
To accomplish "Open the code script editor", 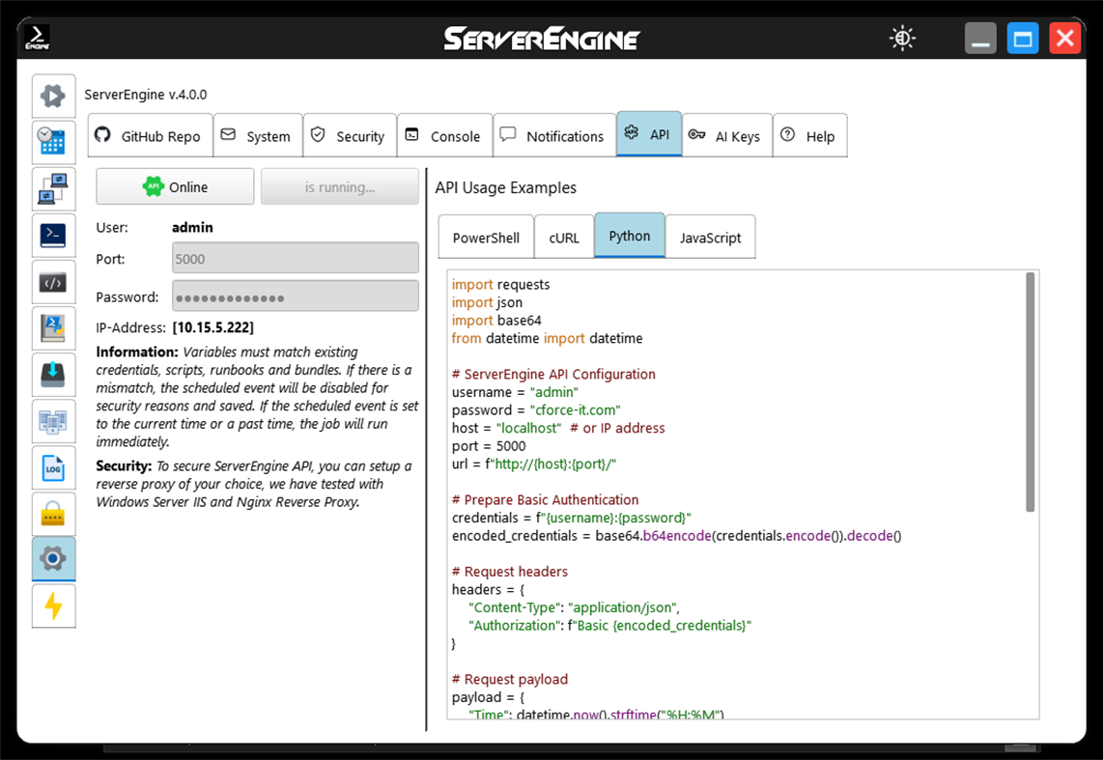I will [x=53, y=281].
